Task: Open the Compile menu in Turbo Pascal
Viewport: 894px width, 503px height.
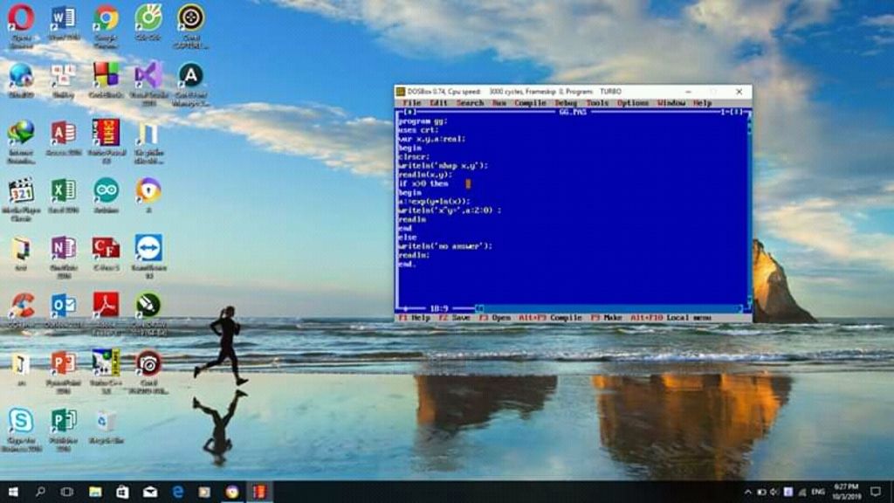Action: click(530, 103)
